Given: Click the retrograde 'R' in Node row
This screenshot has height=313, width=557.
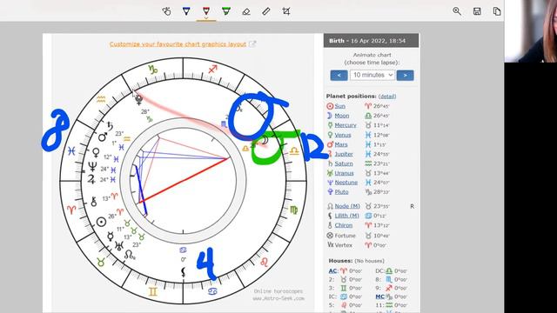Looking at the screenshot, I should tap(412, 206).
